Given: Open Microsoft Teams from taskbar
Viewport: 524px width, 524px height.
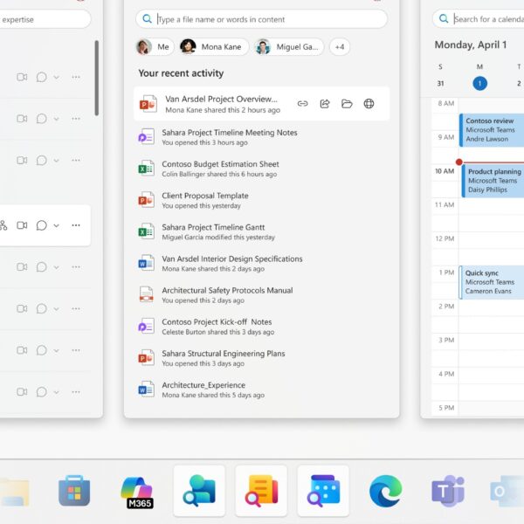Looking at the screenshot, I should 448,491.
